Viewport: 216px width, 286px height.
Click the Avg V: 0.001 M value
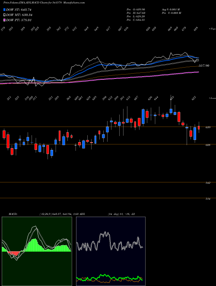(171, 10)
